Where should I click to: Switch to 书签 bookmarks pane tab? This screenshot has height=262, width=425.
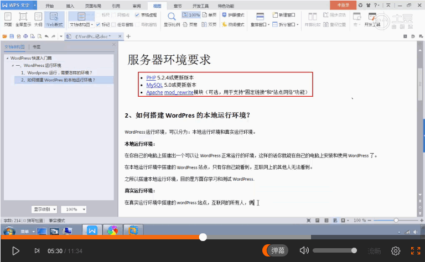[x=37, y=47]
